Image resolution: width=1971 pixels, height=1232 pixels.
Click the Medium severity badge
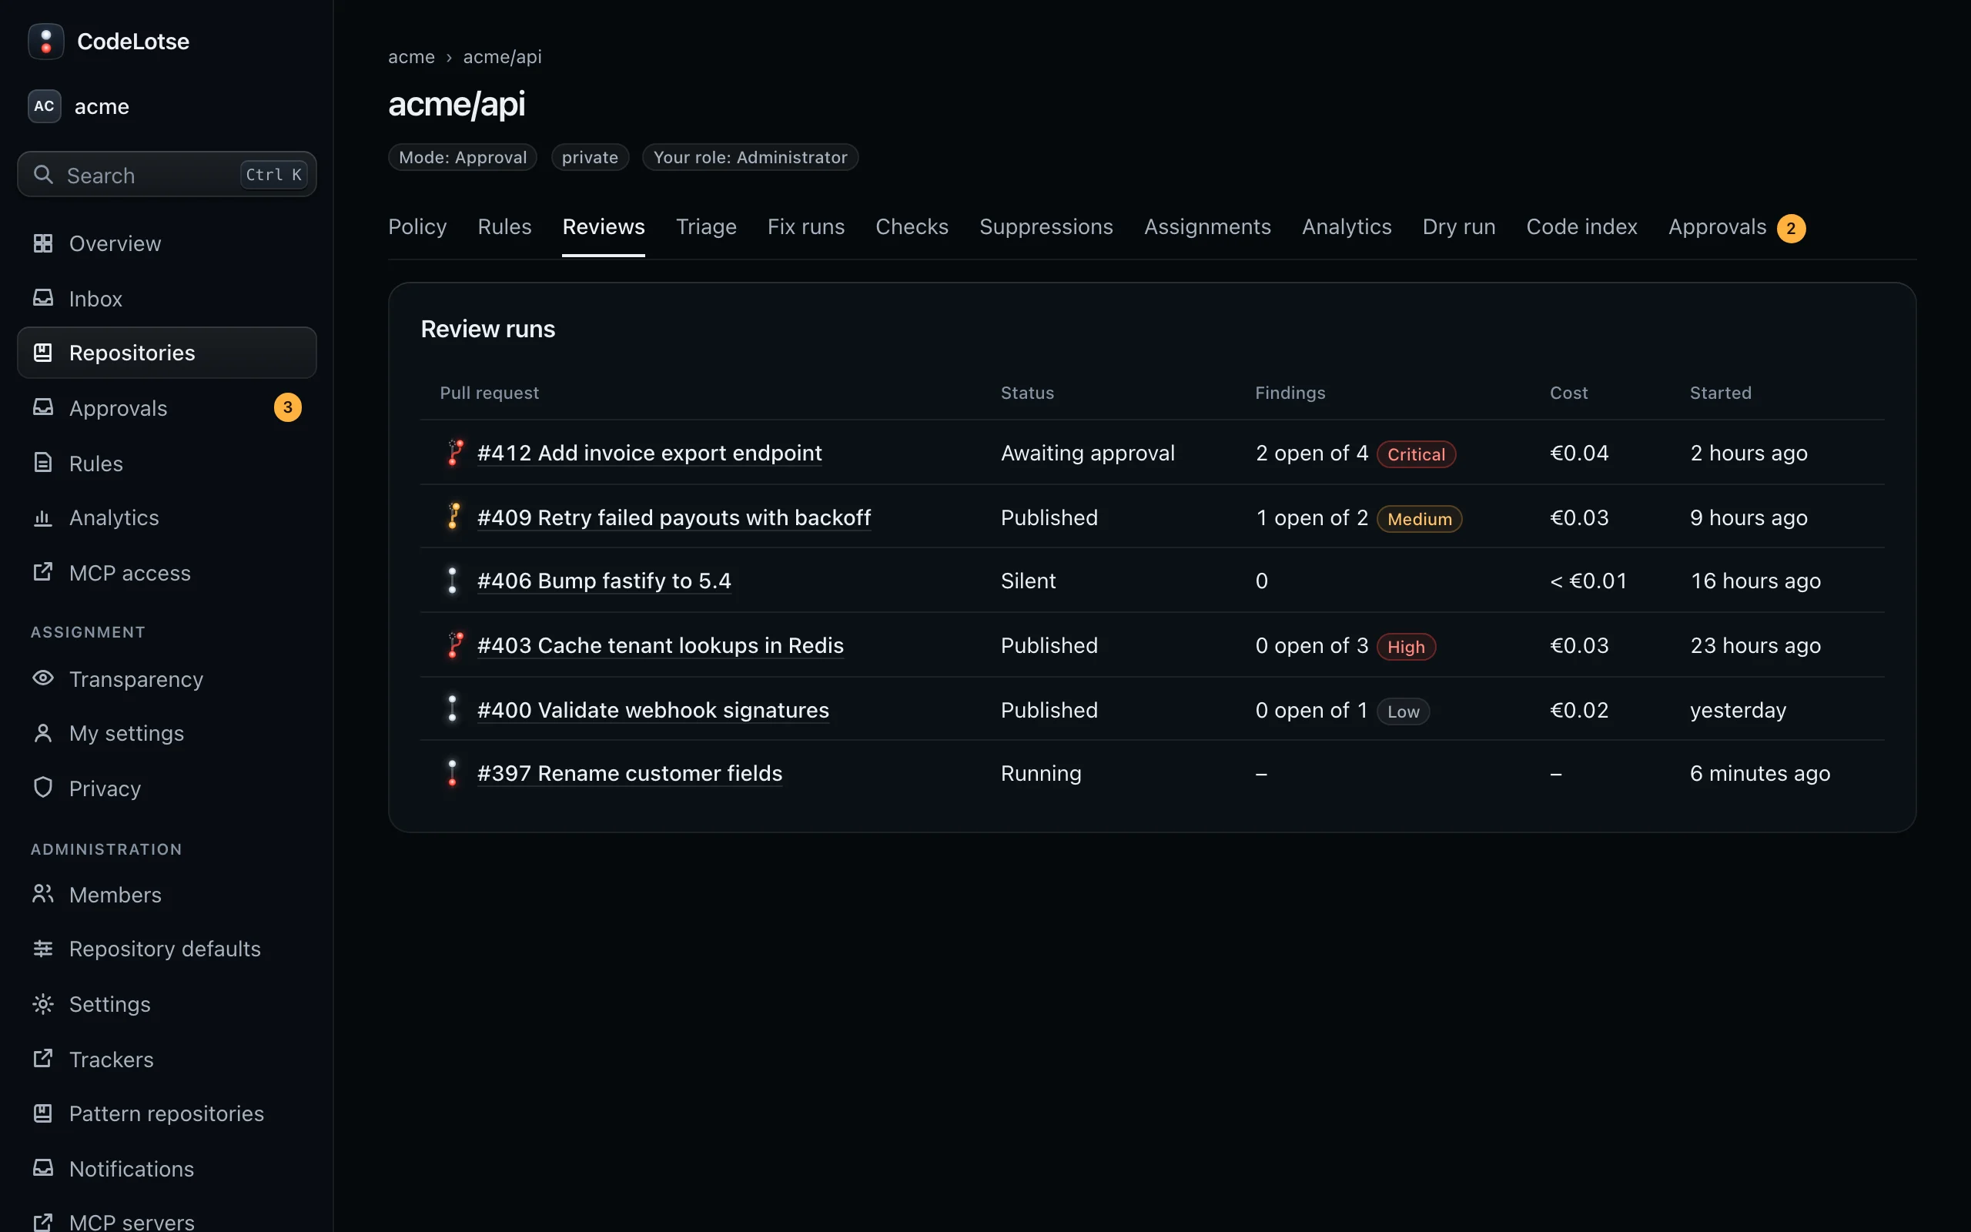tap(1419, 518)
